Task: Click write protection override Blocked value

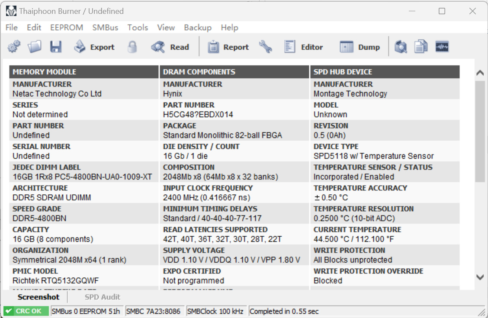Action: (x=328, y=280)
